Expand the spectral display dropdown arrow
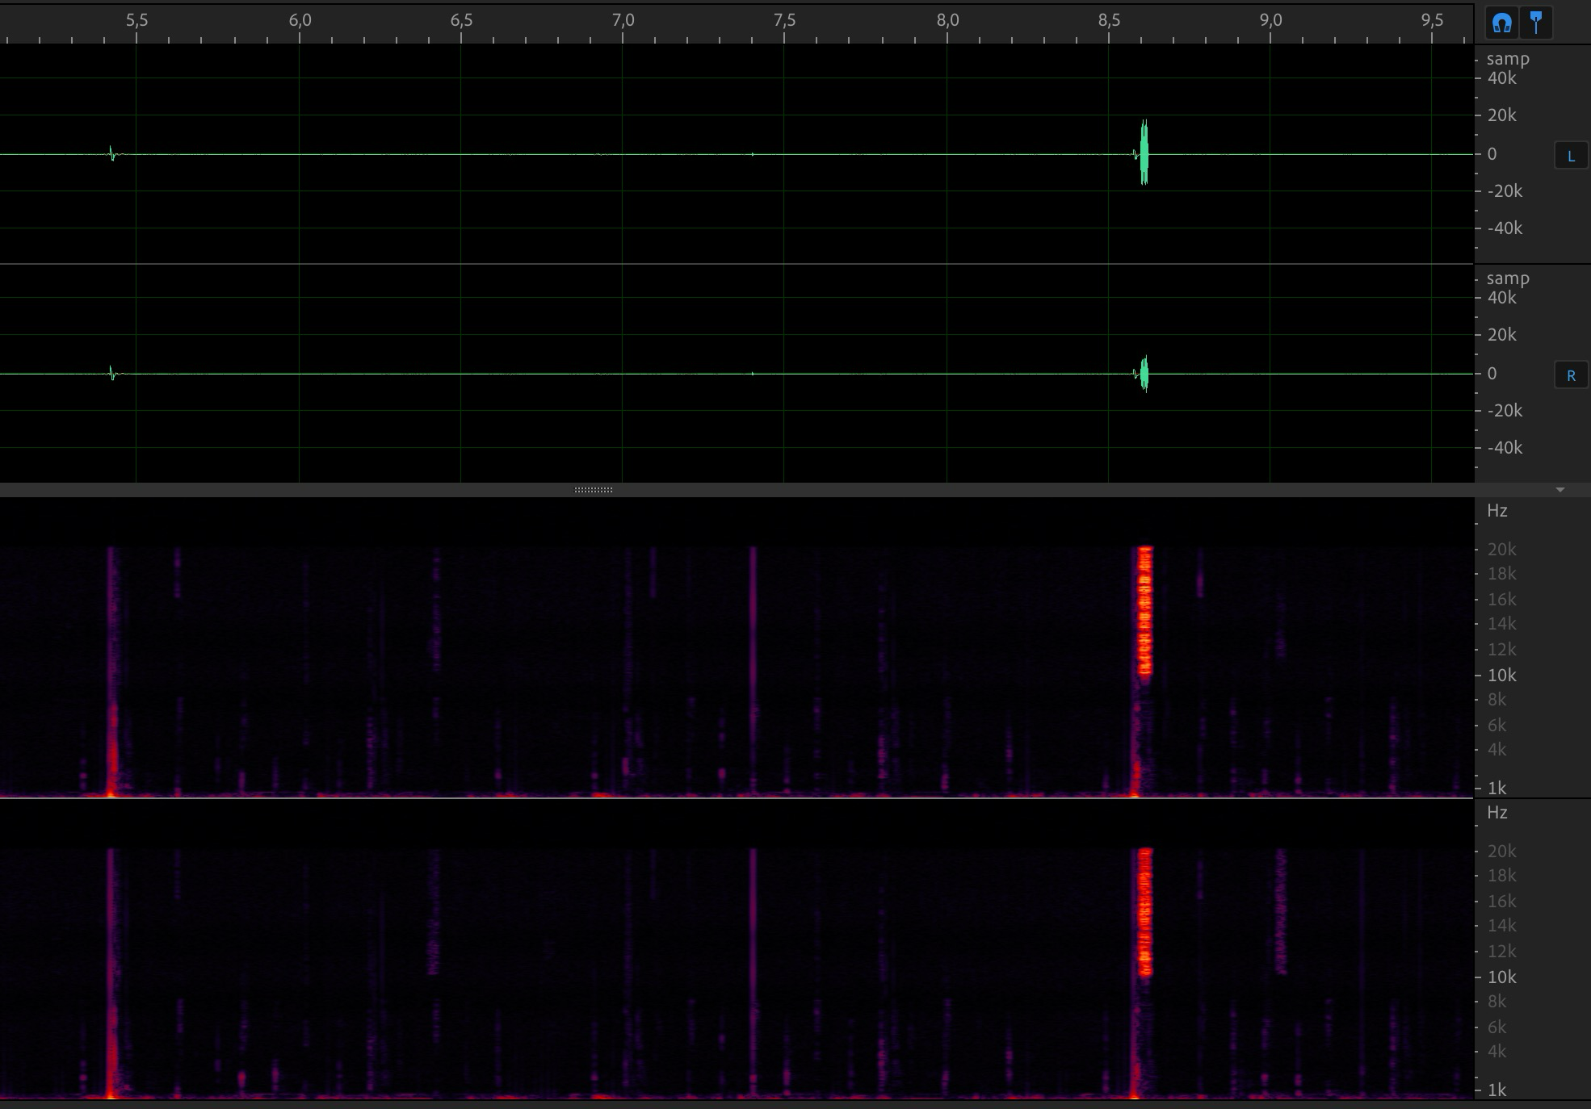 [1560, 490]
